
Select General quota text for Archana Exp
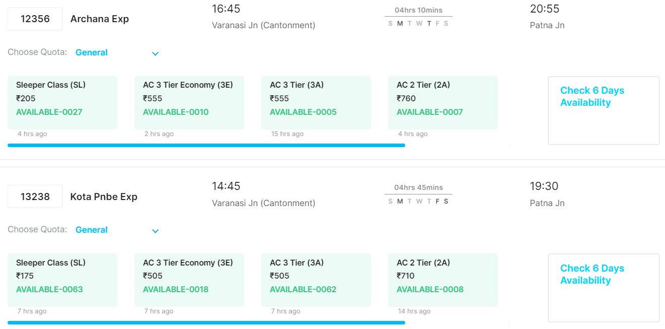[92, 52]
